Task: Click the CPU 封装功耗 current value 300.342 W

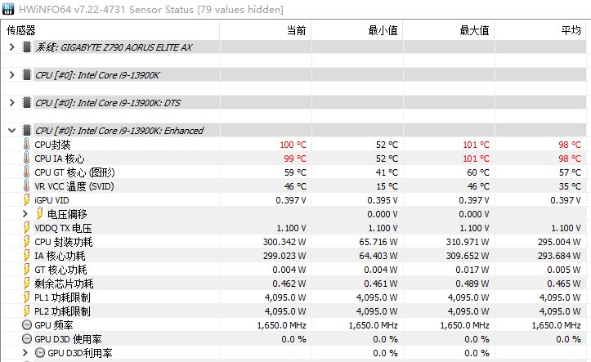Action: tap(284, 242)
